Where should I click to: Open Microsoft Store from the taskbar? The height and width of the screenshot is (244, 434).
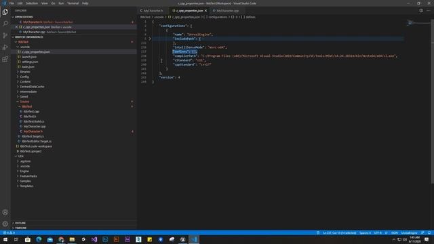(27, 239)
